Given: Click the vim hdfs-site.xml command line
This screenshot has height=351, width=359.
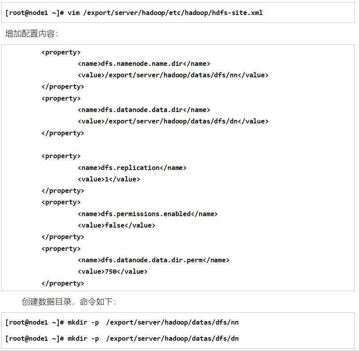Looking at the screenshot, I should tap(134, 13).
